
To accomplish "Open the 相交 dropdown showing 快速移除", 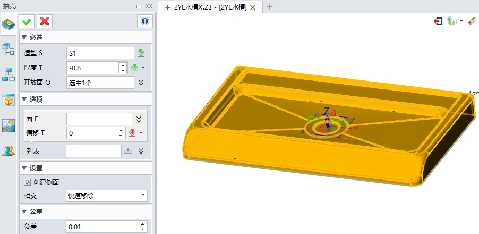I will coord(107,195).
